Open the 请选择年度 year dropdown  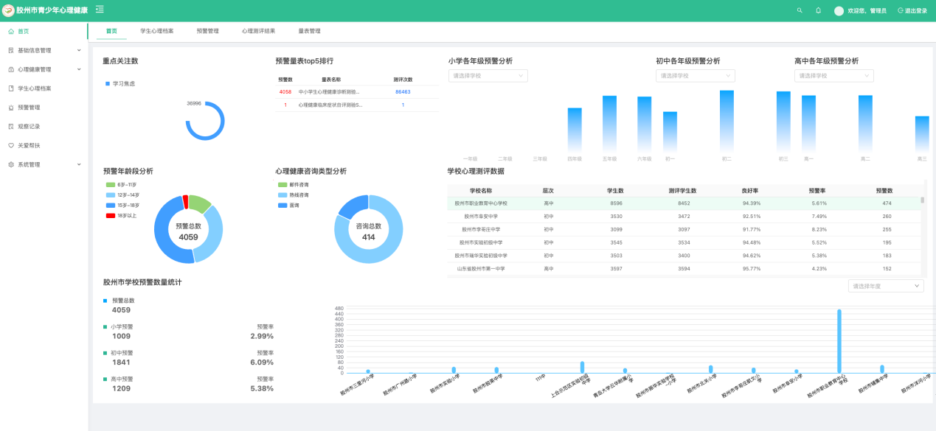[x=885, y=286]
